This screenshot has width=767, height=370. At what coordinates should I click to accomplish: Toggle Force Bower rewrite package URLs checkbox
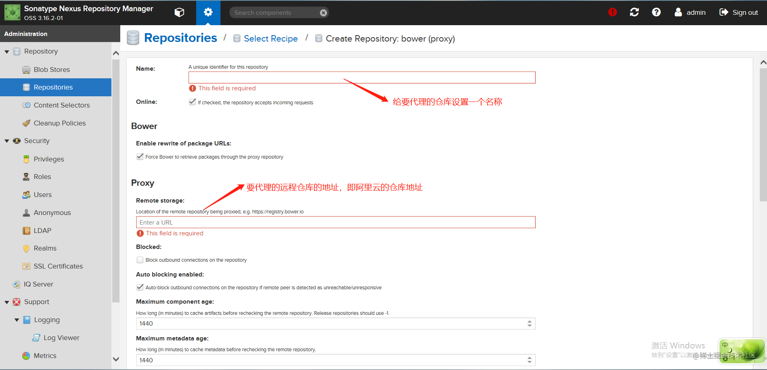point(140,157)
